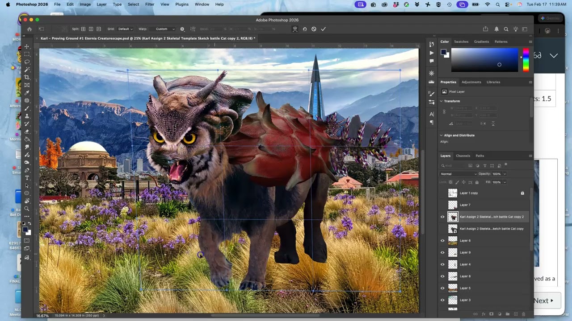Switch to the Adjustments tab
The width and height of the screenshot is (572, 321).
(x=471, y=82)
